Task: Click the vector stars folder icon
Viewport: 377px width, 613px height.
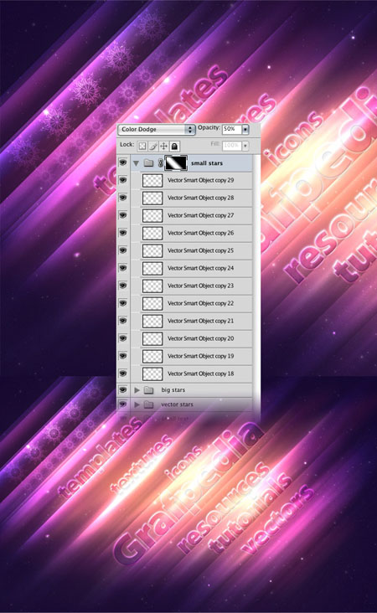Action: (x=148, y=404)
